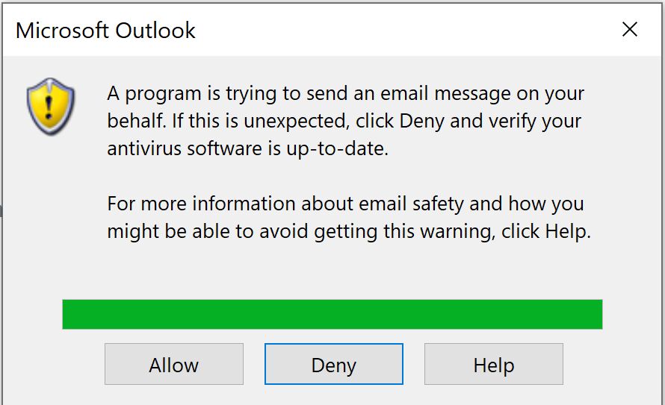Select the line starting "A program is trying"
Image resolution: width=665 pixels, height=405 pixels.
tap(346, 93)
